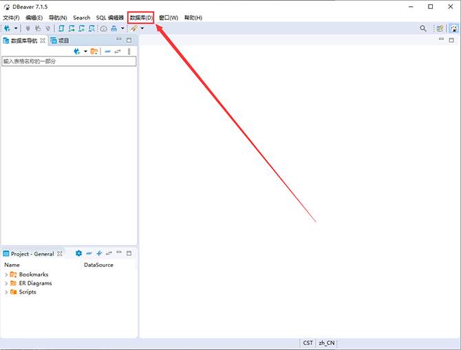461x350 pixels.
Task: Click SQL script icon with green arrow
Action: pos(72,28)
